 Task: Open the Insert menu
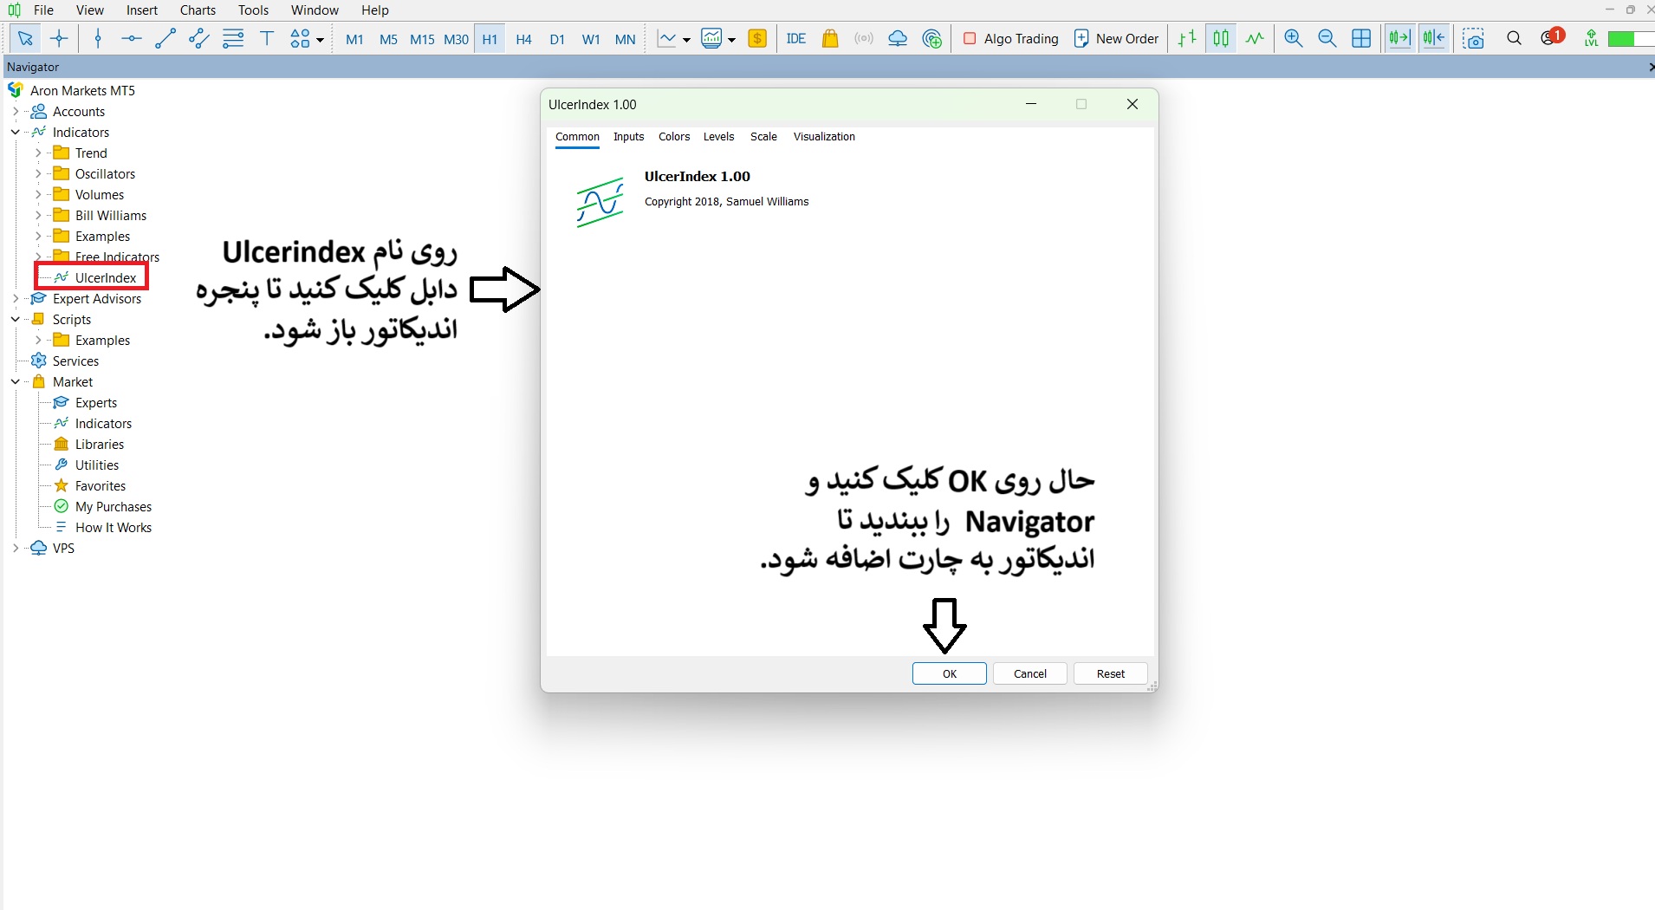[x=142, y=10]
